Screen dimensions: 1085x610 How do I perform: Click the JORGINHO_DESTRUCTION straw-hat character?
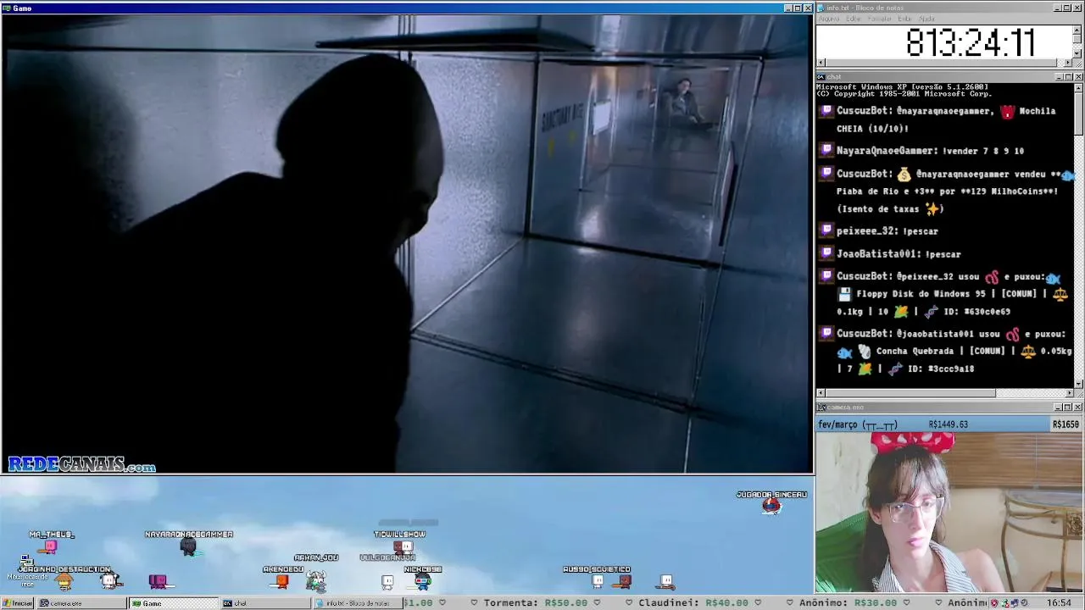[64, 581]
